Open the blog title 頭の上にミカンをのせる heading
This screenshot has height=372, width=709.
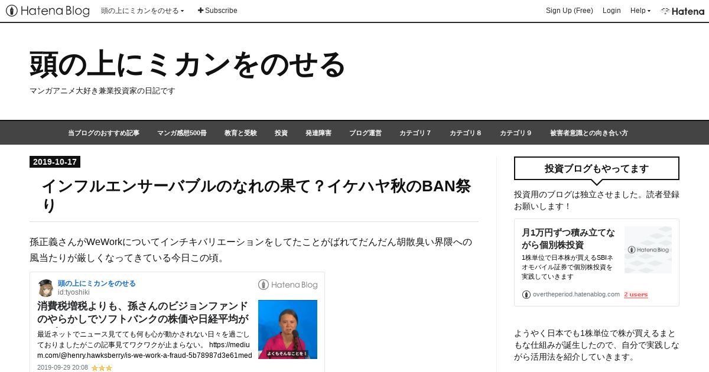(x=187, y=64)
